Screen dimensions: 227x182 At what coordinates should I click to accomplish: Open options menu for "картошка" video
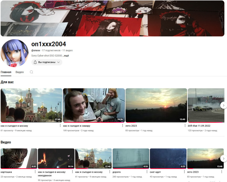click(x=35, y=172)
